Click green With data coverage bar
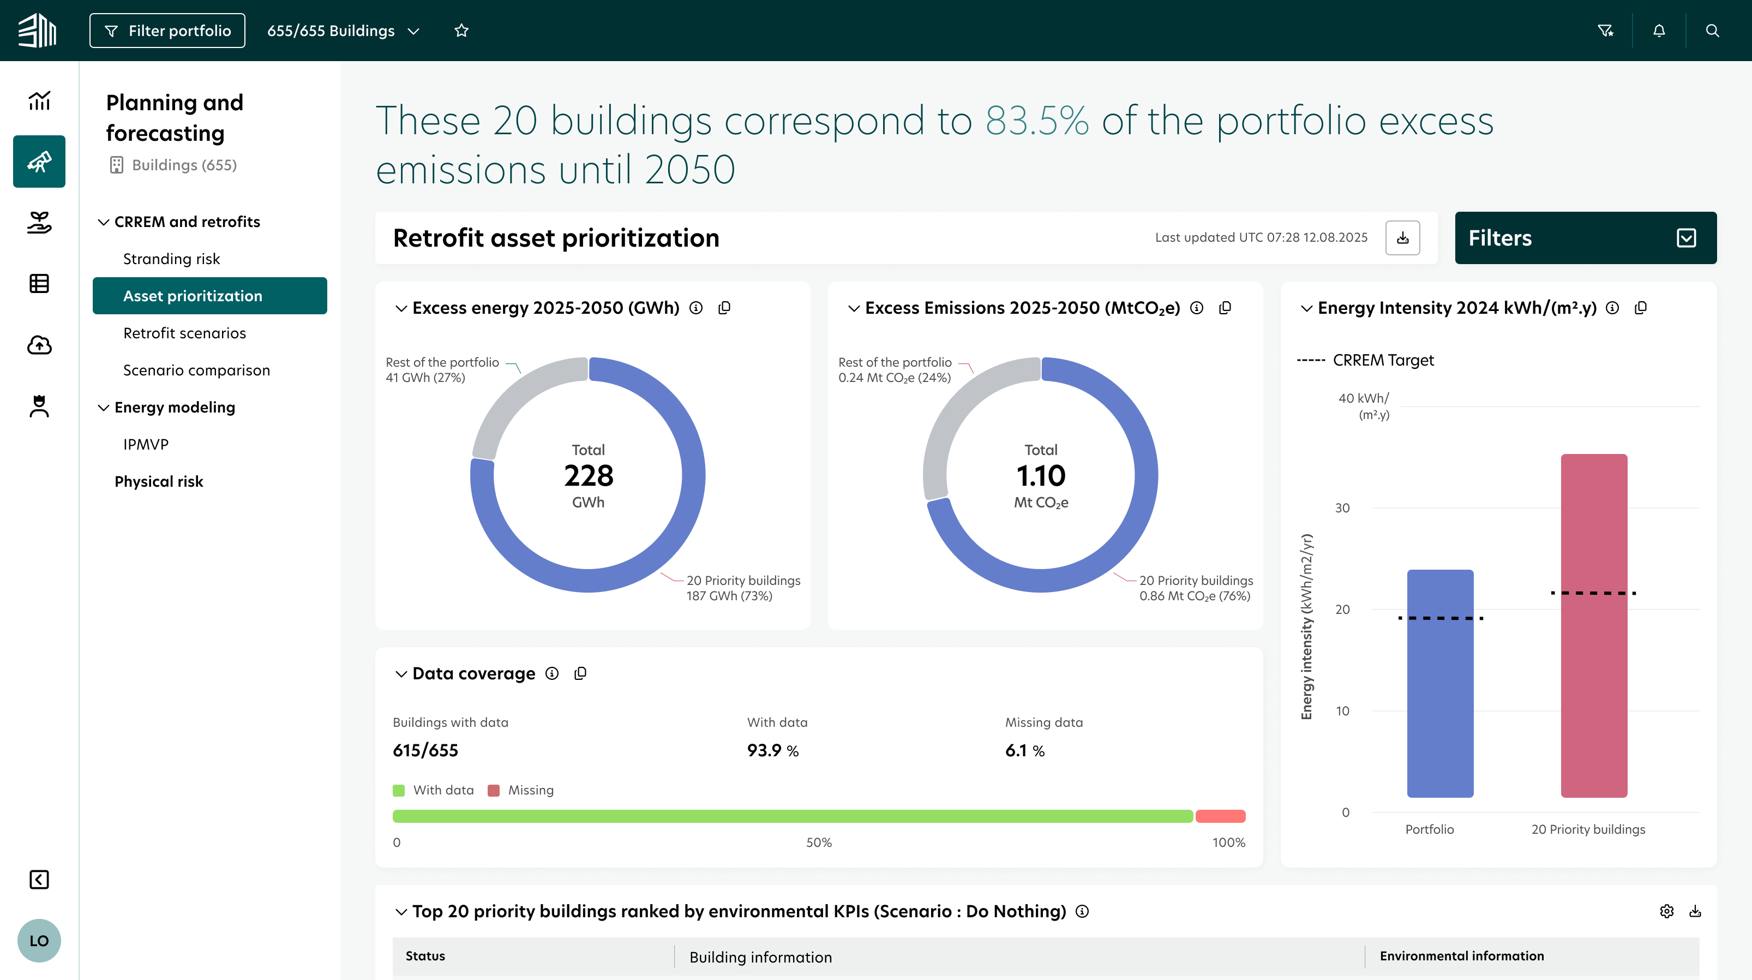This screenshot has height=980, width=1752. click(x=793, y=816)
